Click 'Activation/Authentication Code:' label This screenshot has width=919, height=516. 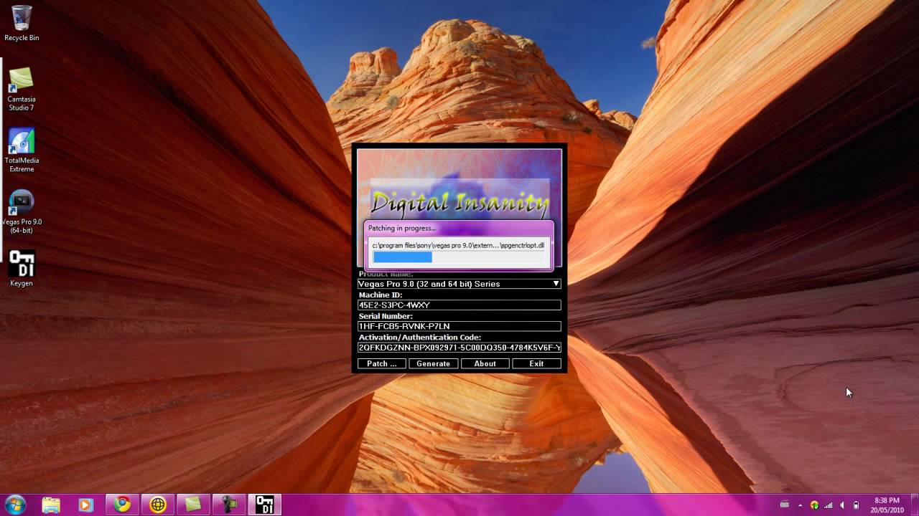pyautogui.click(x=419, y=337)
